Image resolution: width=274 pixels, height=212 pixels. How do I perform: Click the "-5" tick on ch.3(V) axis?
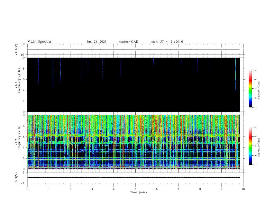coord(24,183)
